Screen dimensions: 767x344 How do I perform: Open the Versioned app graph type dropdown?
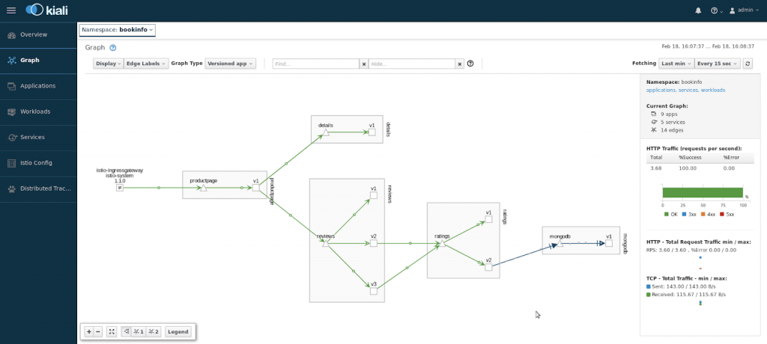tap(231, 64)
